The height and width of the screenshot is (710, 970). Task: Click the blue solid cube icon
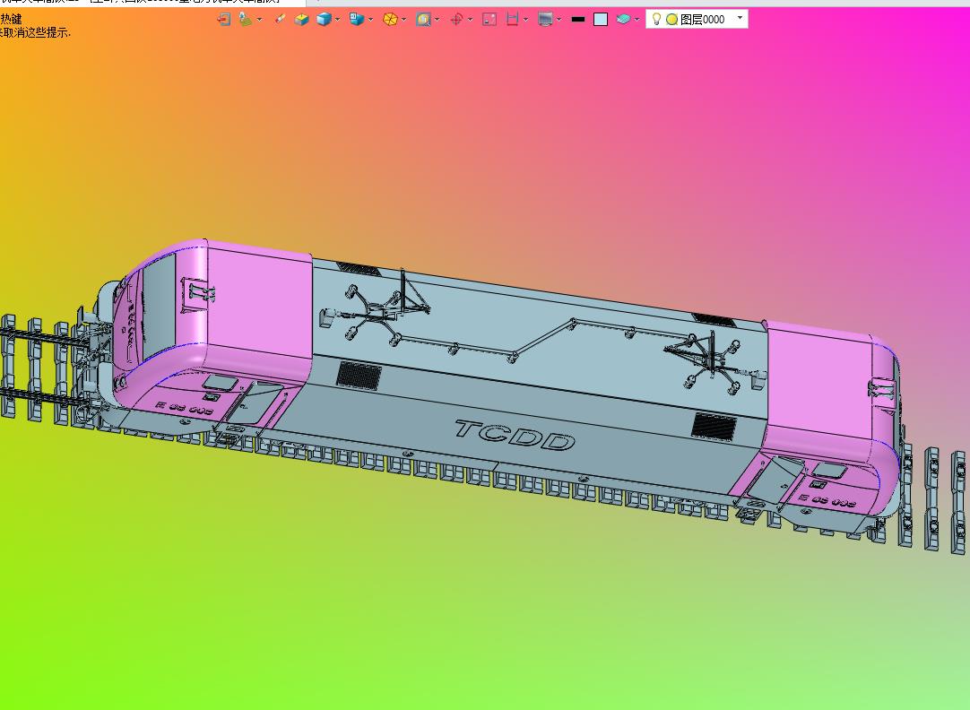[x=324, y=19]
